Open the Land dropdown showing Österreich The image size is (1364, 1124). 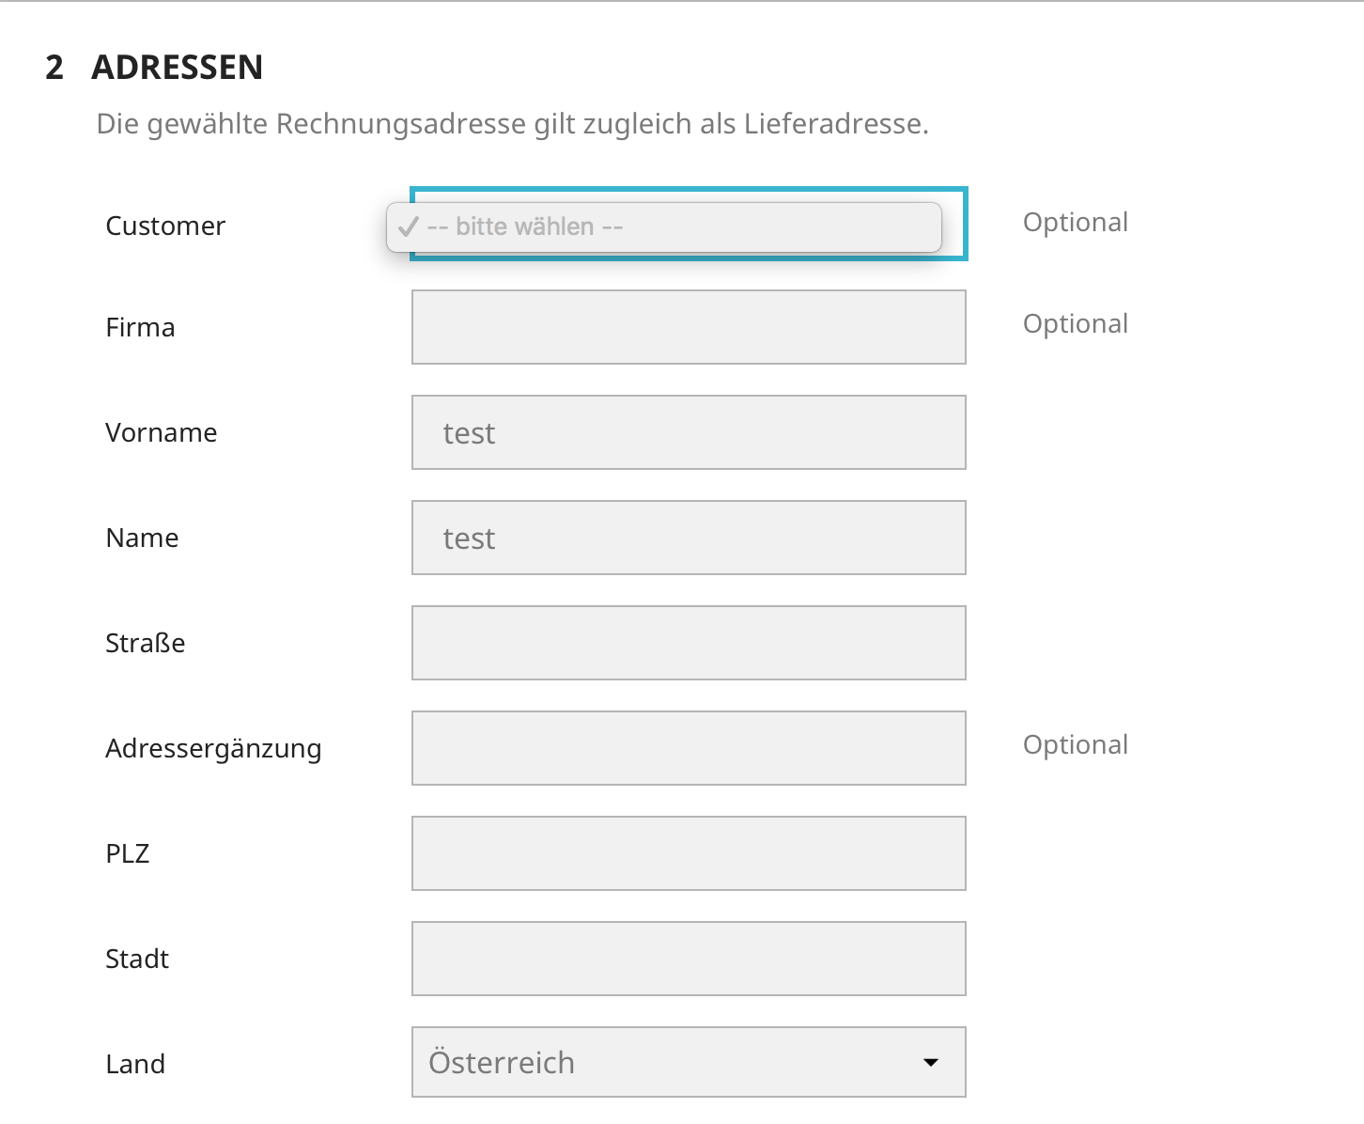[689, 1062]
